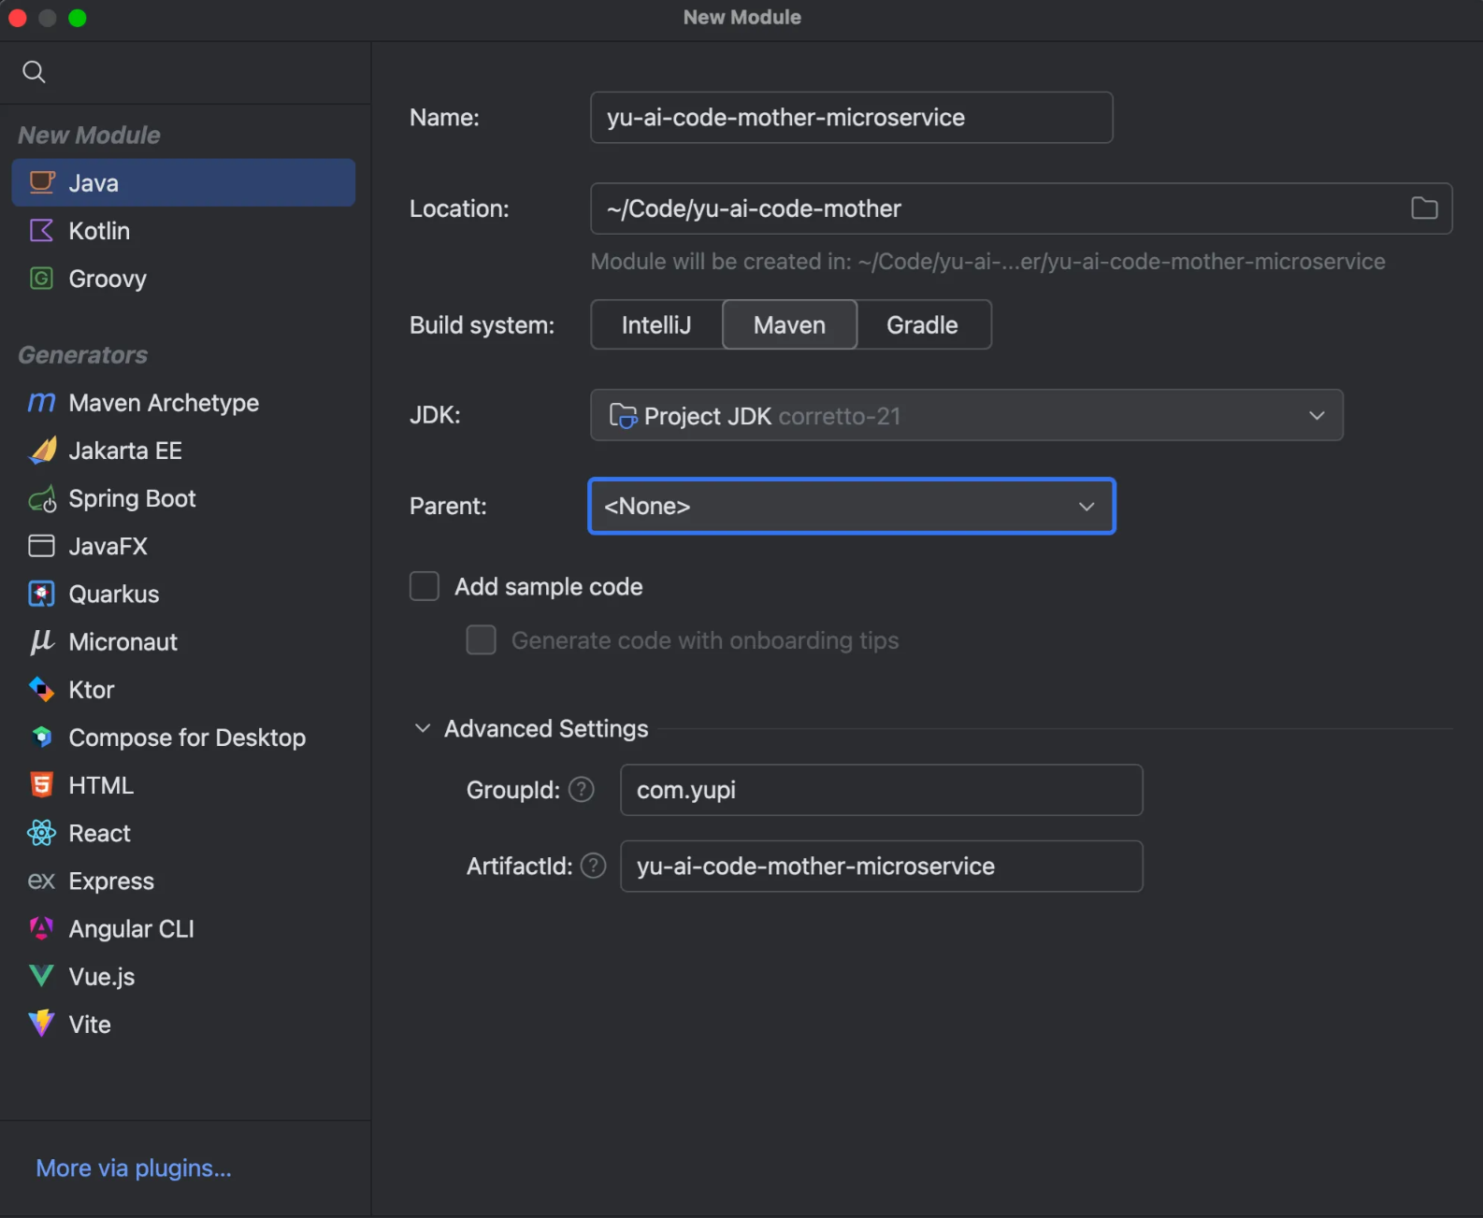
Task: Select the Ktor generator icon
Action: click(42, 690)
